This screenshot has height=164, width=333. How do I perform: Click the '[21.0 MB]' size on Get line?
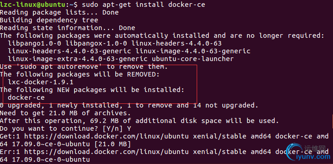[113, 144]
